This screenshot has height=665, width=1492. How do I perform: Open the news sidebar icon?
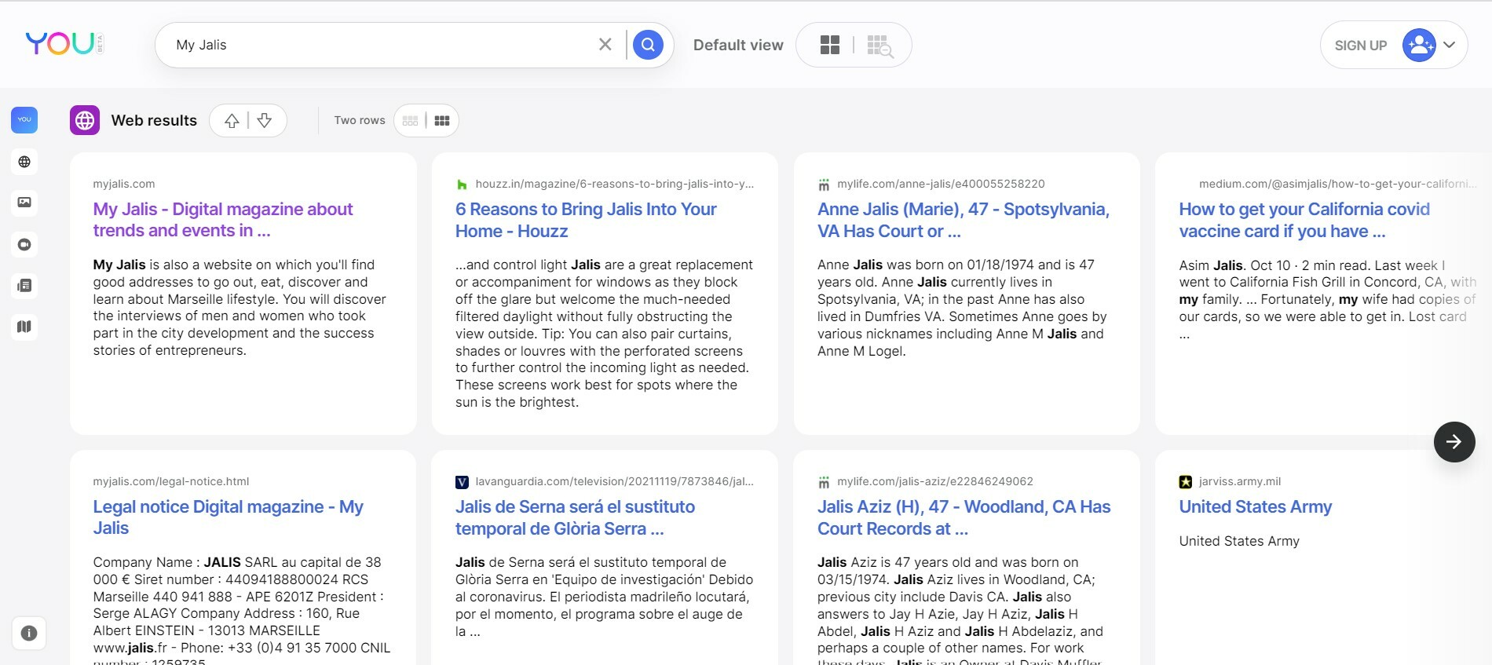pyautogui.click(x=24, y=286)
